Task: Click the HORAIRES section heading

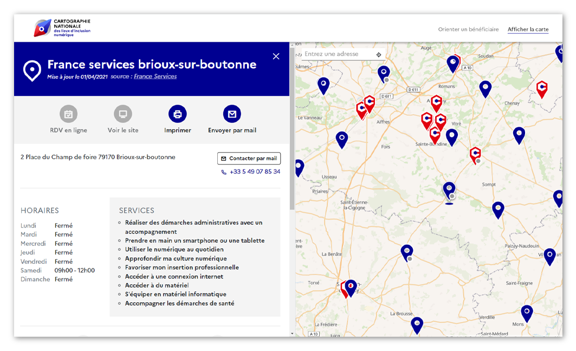Action: click(x=40, y=210)
